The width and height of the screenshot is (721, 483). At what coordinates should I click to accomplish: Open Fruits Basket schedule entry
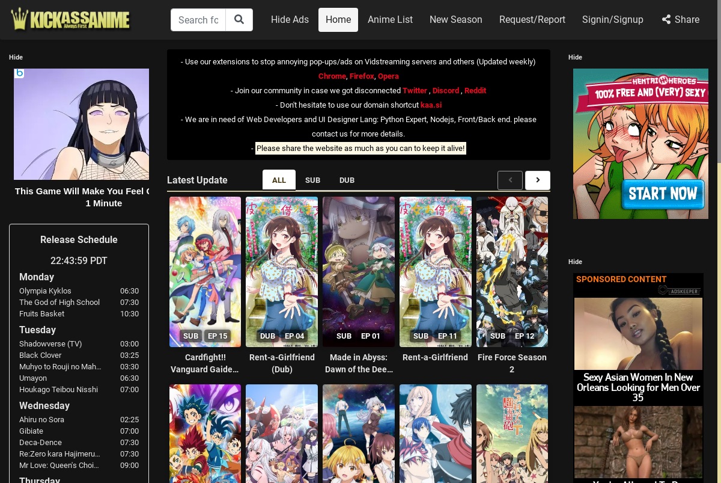tap(41, 314)
